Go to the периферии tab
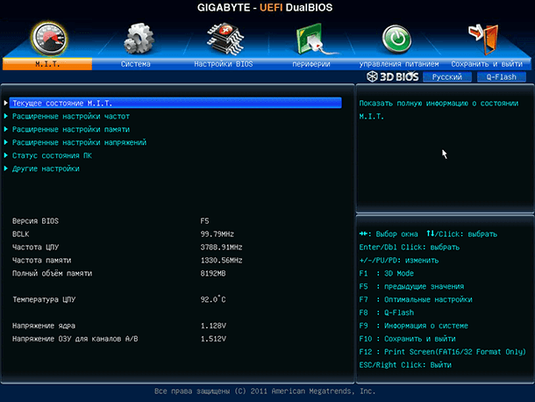 point(311,64)
